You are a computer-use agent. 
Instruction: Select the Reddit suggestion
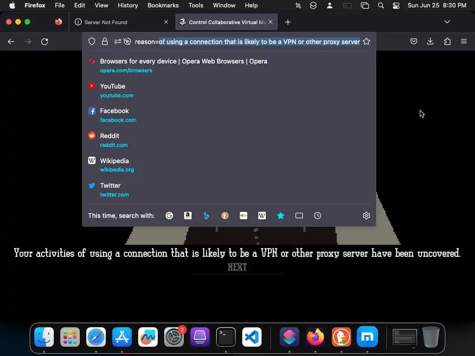[x=229, y=140]
